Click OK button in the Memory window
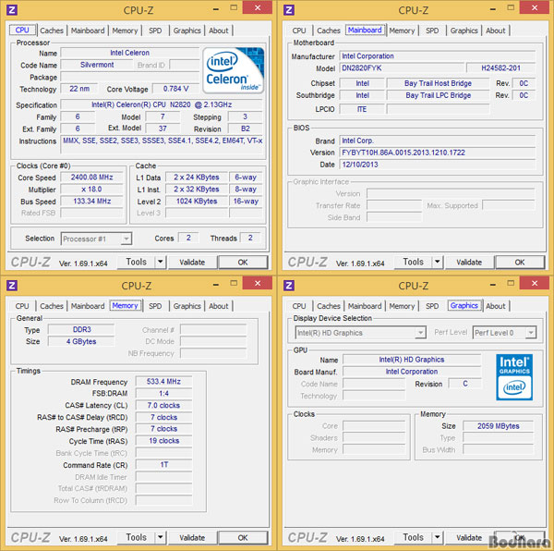Image resolution: width=554 pixels, height=551 pixels. (x=243, y=537)
